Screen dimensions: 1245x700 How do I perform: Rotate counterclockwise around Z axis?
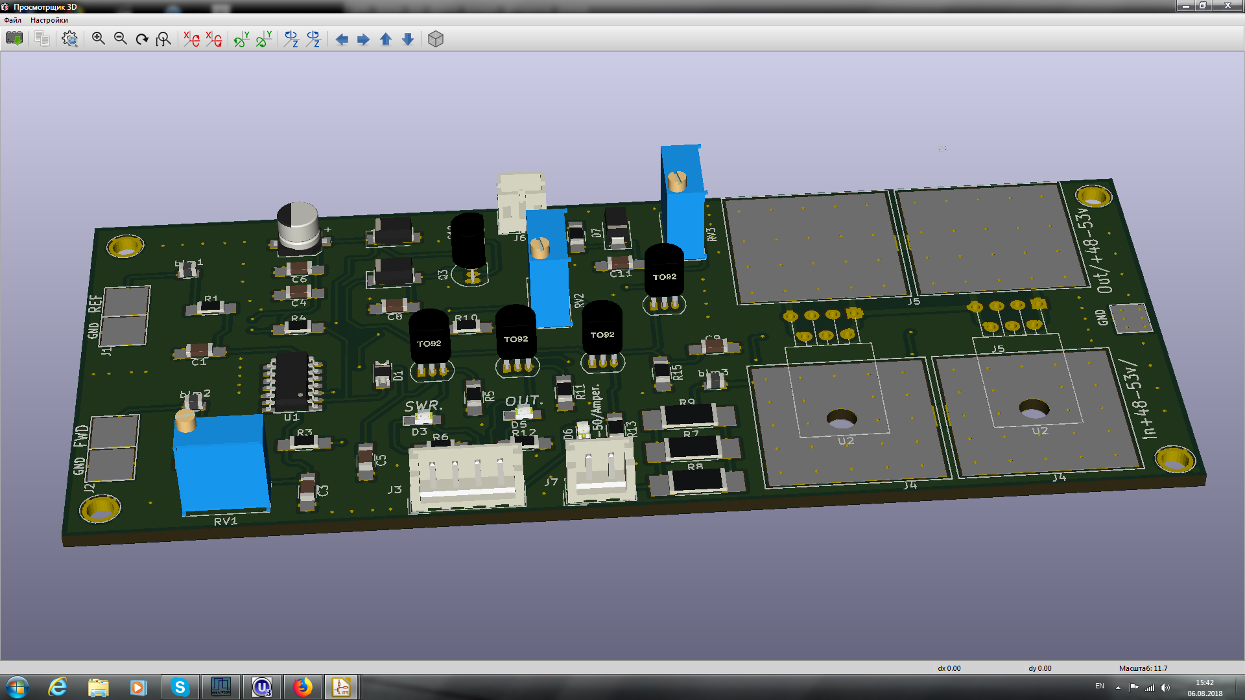314,39
